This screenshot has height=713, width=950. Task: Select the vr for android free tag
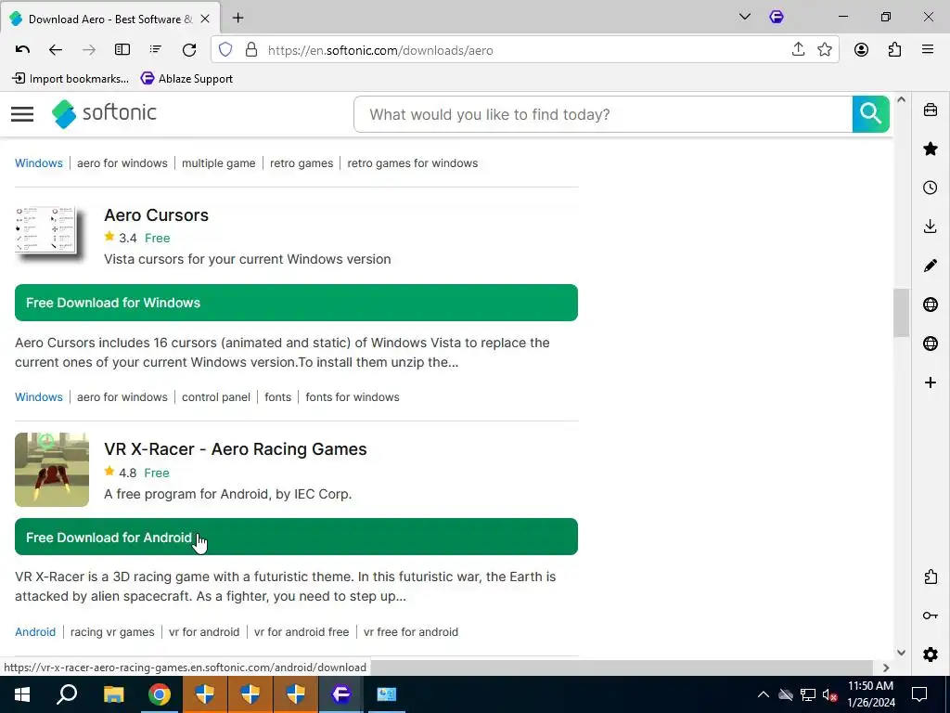point(302,631)
